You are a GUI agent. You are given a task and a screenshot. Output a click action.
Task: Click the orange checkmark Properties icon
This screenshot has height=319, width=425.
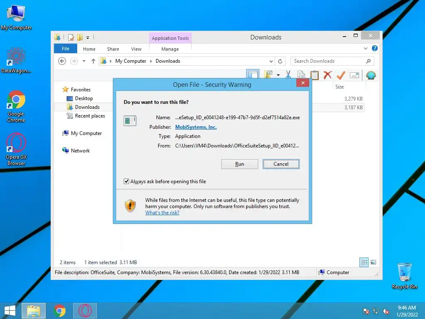click(341, 75)
